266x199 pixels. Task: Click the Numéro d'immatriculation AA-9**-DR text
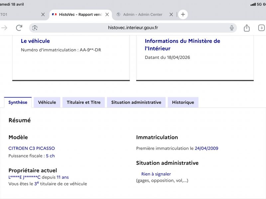click(61, 50)
